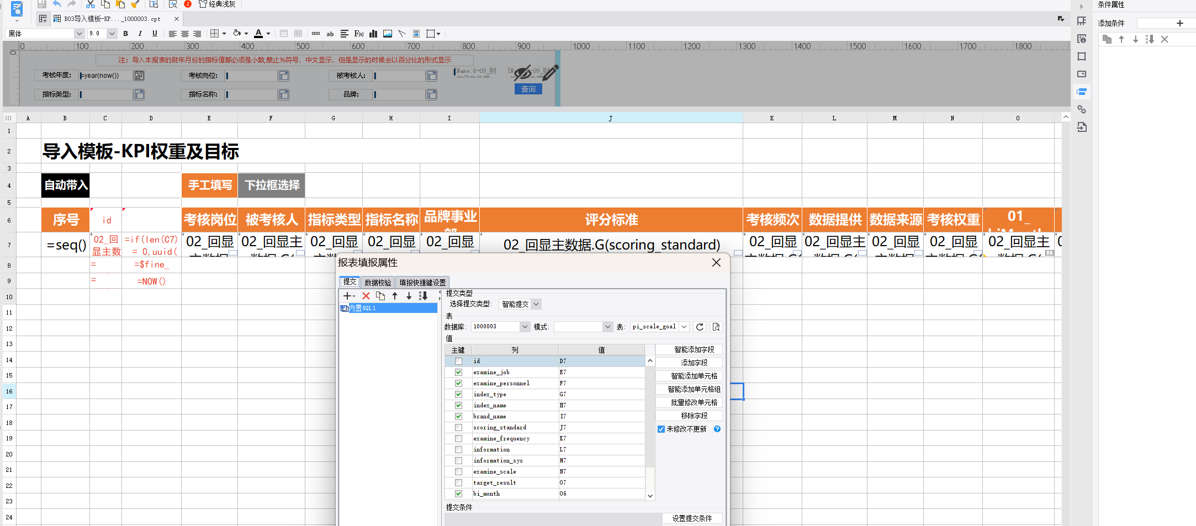Toggle 未修改不更新 checkbox

click(661, 429)
